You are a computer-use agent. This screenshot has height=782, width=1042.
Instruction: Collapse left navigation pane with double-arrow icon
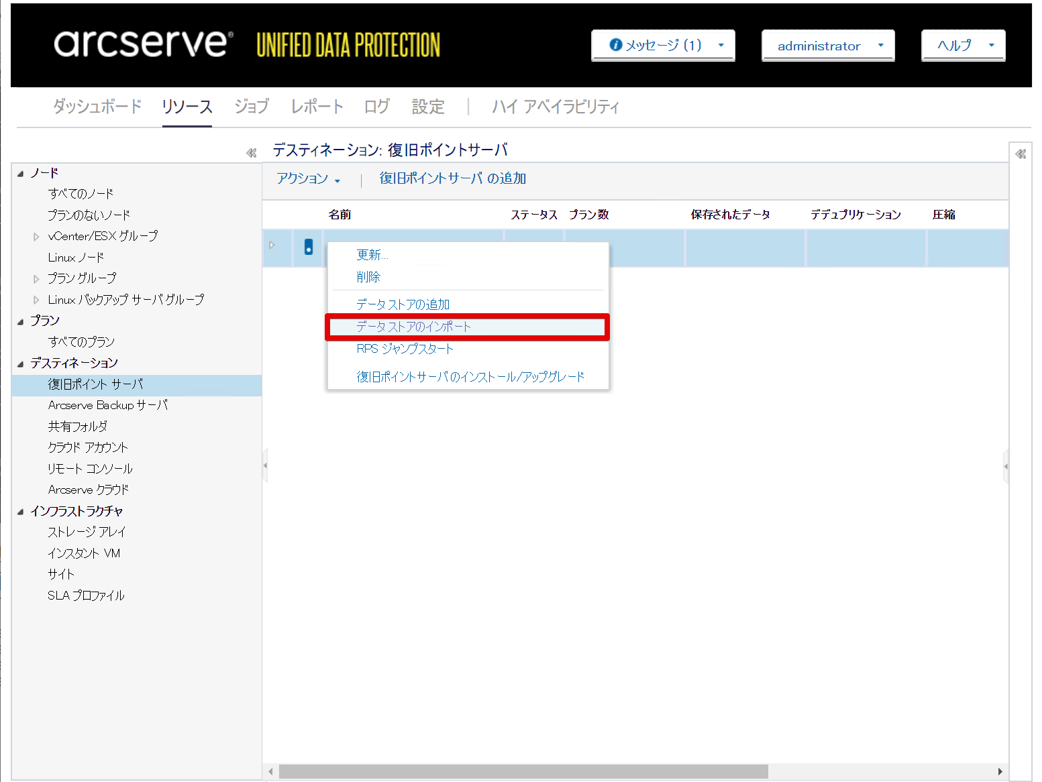tap(252, 153)
